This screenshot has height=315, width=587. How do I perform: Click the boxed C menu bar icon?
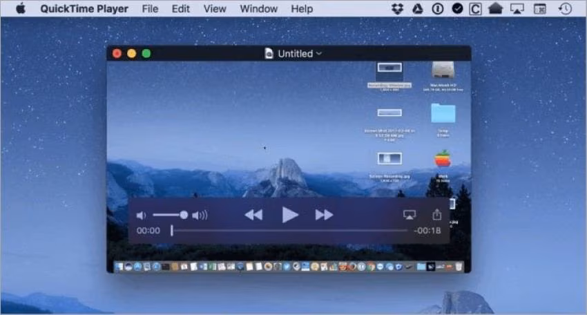pos(475,8)
